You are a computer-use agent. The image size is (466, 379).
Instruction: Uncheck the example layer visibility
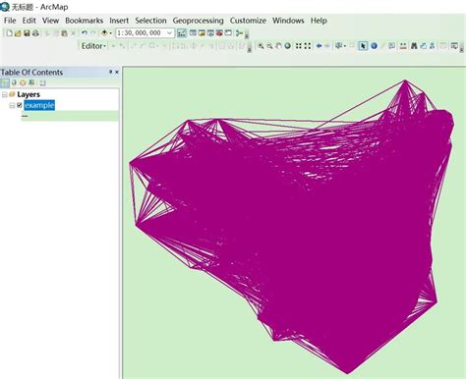coord(20,105)
